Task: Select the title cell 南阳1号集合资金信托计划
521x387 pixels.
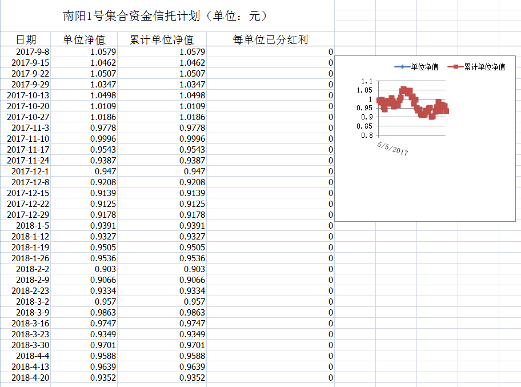Action: [166, 16]
